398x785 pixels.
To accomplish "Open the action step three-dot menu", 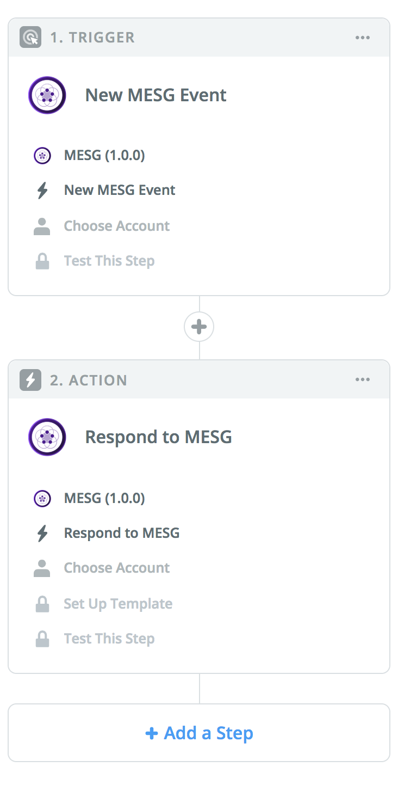I will tap(363, 380).
